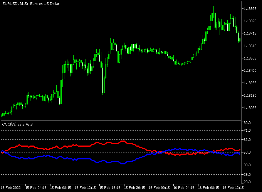This screenshot has height=192, width=262.
Task: Click the 29.0 indicator level label
Action: [247, 174]
